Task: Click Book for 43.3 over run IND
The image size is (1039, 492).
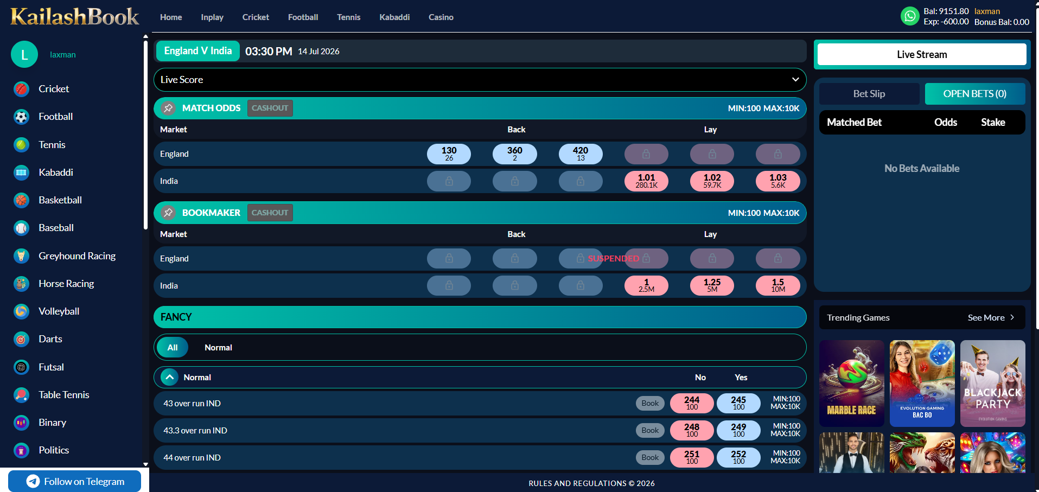Action: [650, 430]
